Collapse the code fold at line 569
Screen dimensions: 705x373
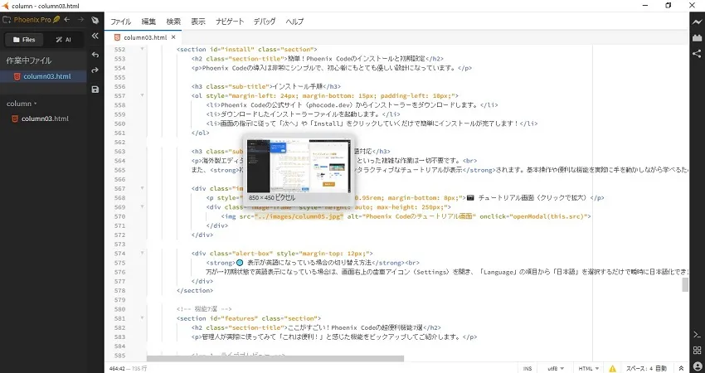point(142,206)
